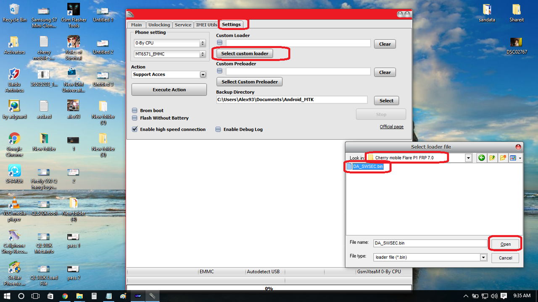This screenshot has height=302, width=538.
Task: Enable Flash Without Battery option
Action: (x=134, y=118)
